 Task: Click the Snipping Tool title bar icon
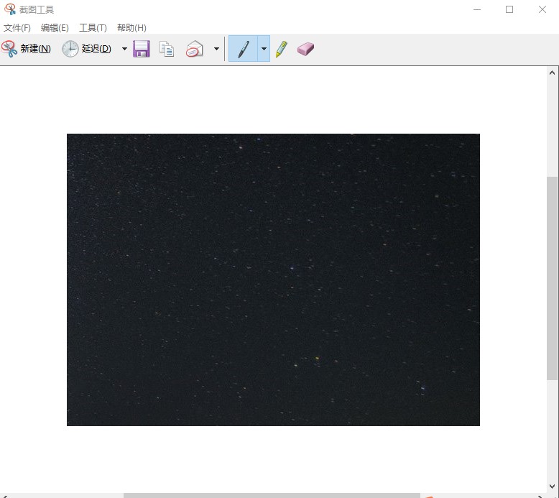point(10,9)
